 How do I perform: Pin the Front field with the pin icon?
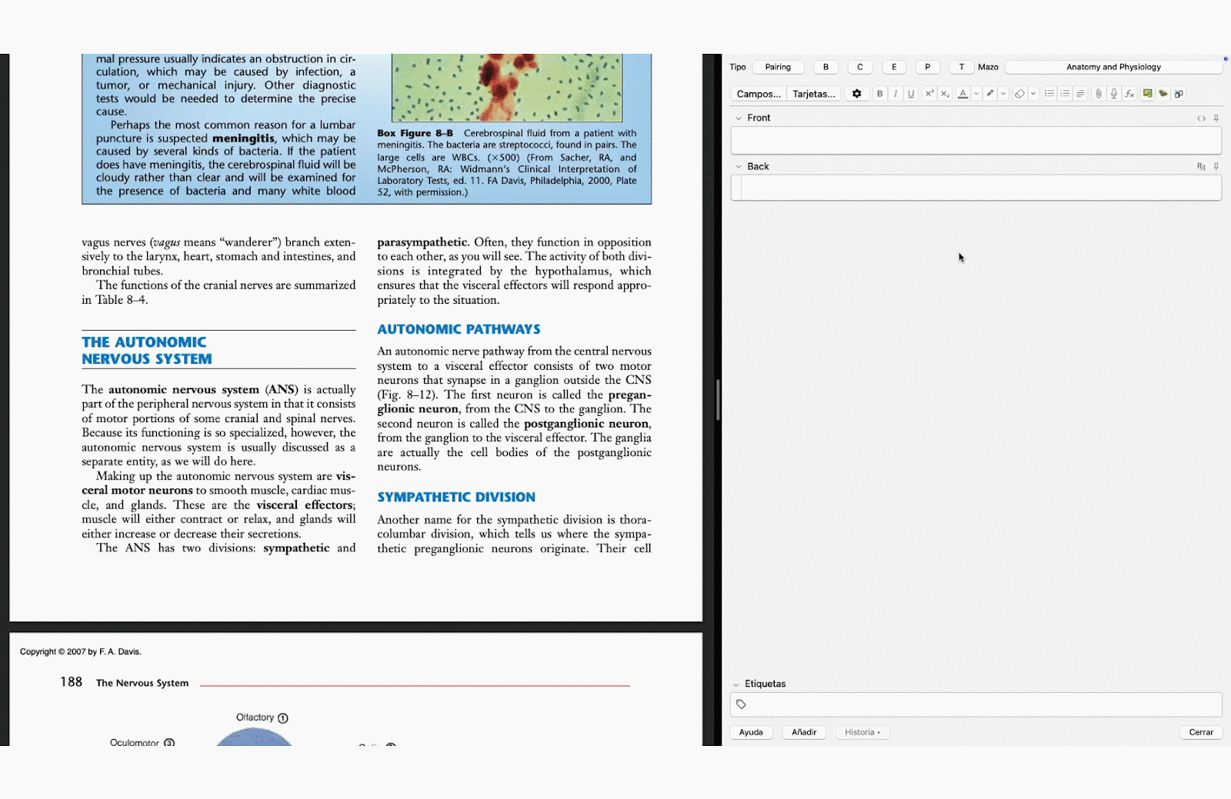pos(1216,118)
